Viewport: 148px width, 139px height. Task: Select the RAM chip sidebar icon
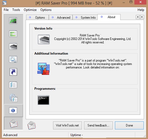(x=13, y=46)
